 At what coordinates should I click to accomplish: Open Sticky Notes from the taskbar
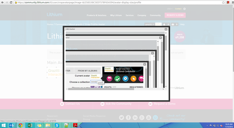[x=39, y=125]
